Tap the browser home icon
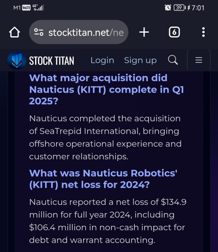This screenshot has width=218, height=252. pos(15,32)
